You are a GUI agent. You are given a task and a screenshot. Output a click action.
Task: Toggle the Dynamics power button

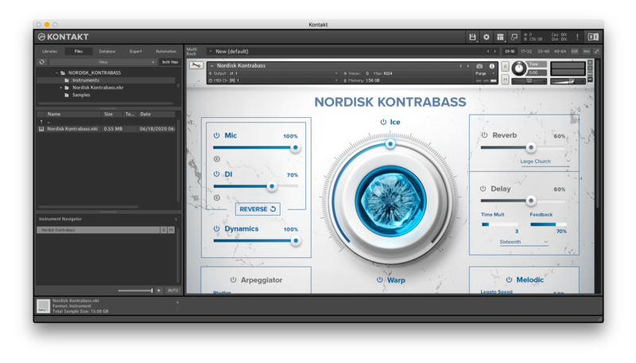[x=216, y=228]
